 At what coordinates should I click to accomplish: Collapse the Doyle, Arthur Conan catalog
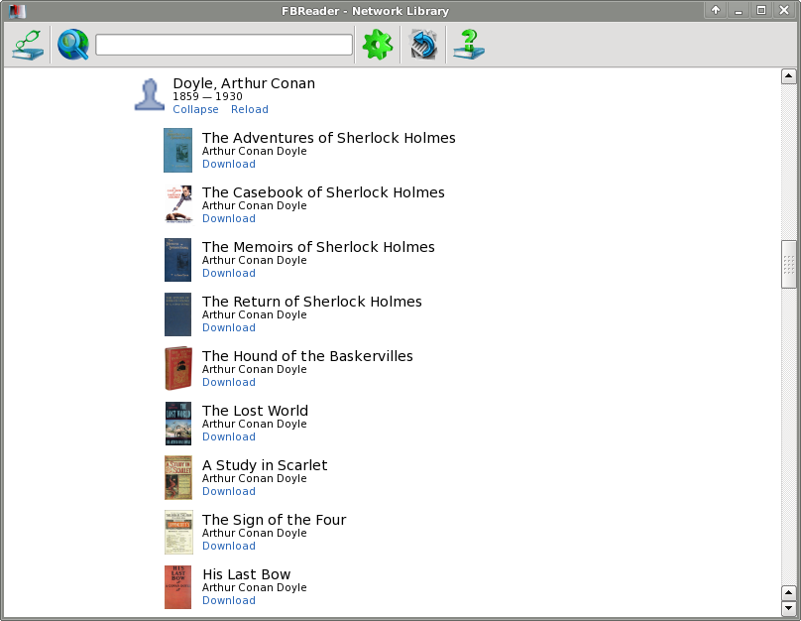[195, 109]
